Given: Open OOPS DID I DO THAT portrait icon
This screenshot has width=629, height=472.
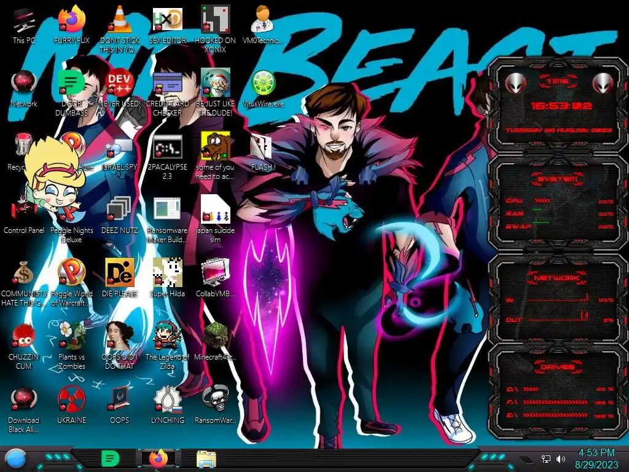Looking at the screenshot, I should (120, 345).
